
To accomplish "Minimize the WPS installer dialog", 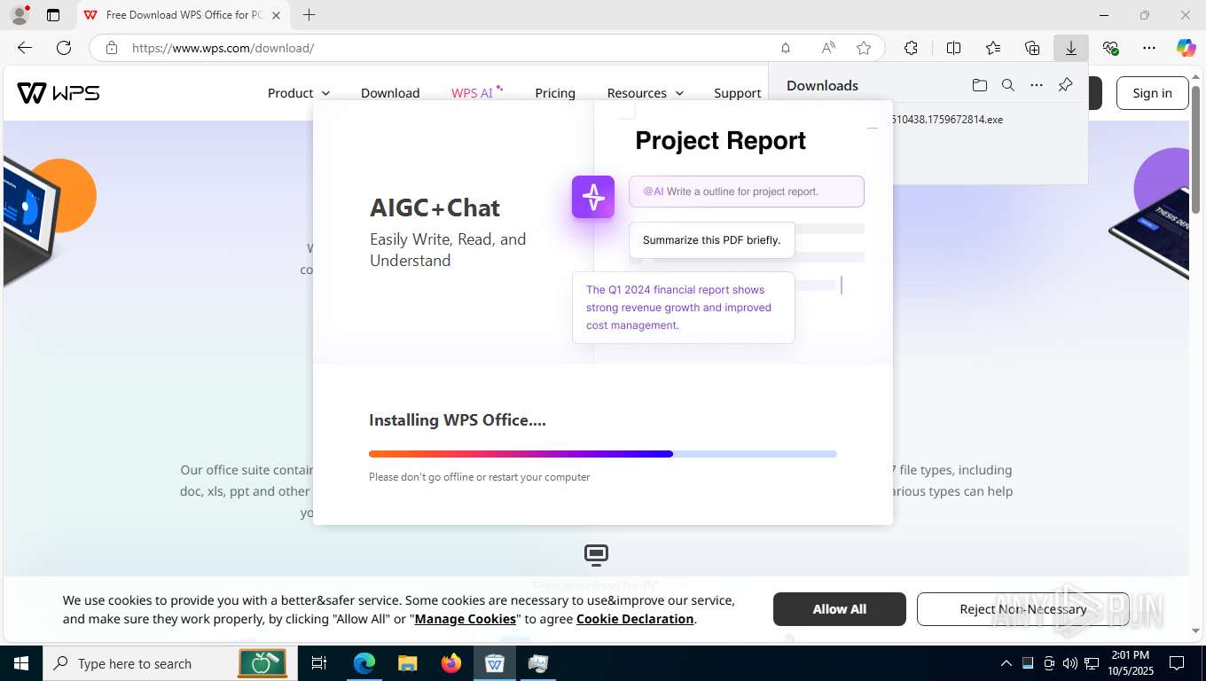I will tap(873, 129).
